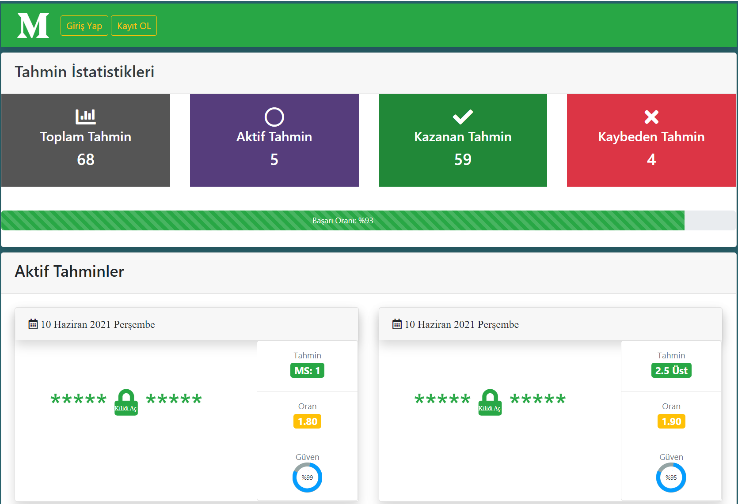Click the date text of the MS: 1 card

(98, 324)
